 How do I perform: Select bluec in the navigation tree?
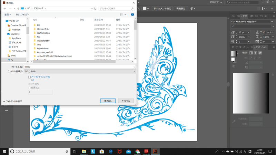tap(13, 55)
